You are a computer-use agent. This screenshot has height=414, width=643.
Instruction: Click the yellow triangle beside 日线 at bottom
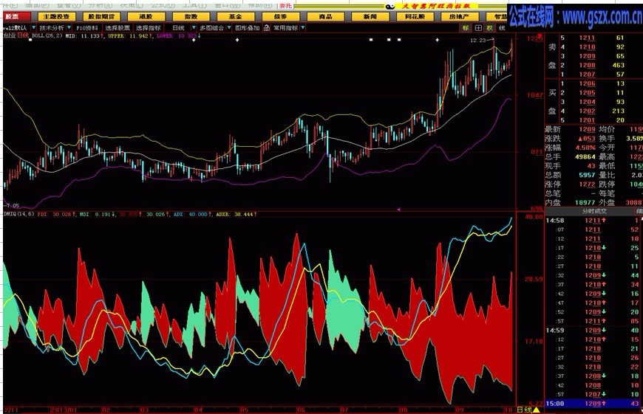[536, 410]
